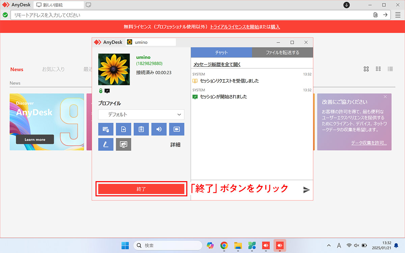Click the red 終了 button
The height and width of the screenshot is (253, 405).
click(141, 189)
